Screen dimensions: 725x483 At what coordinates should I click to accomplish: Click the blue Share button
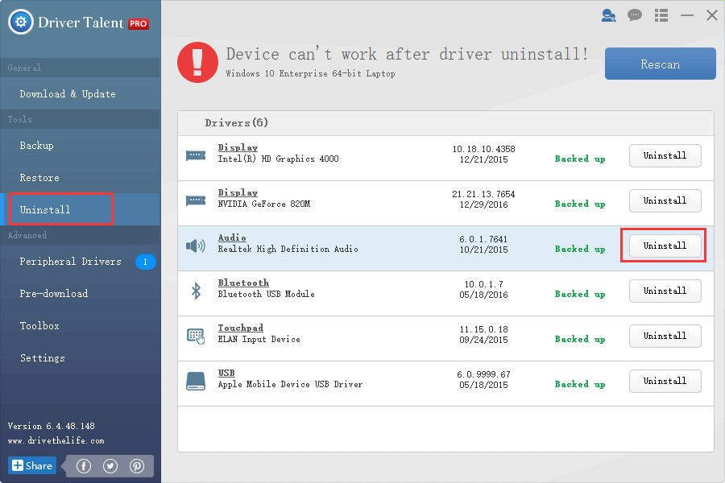point(32,465)
